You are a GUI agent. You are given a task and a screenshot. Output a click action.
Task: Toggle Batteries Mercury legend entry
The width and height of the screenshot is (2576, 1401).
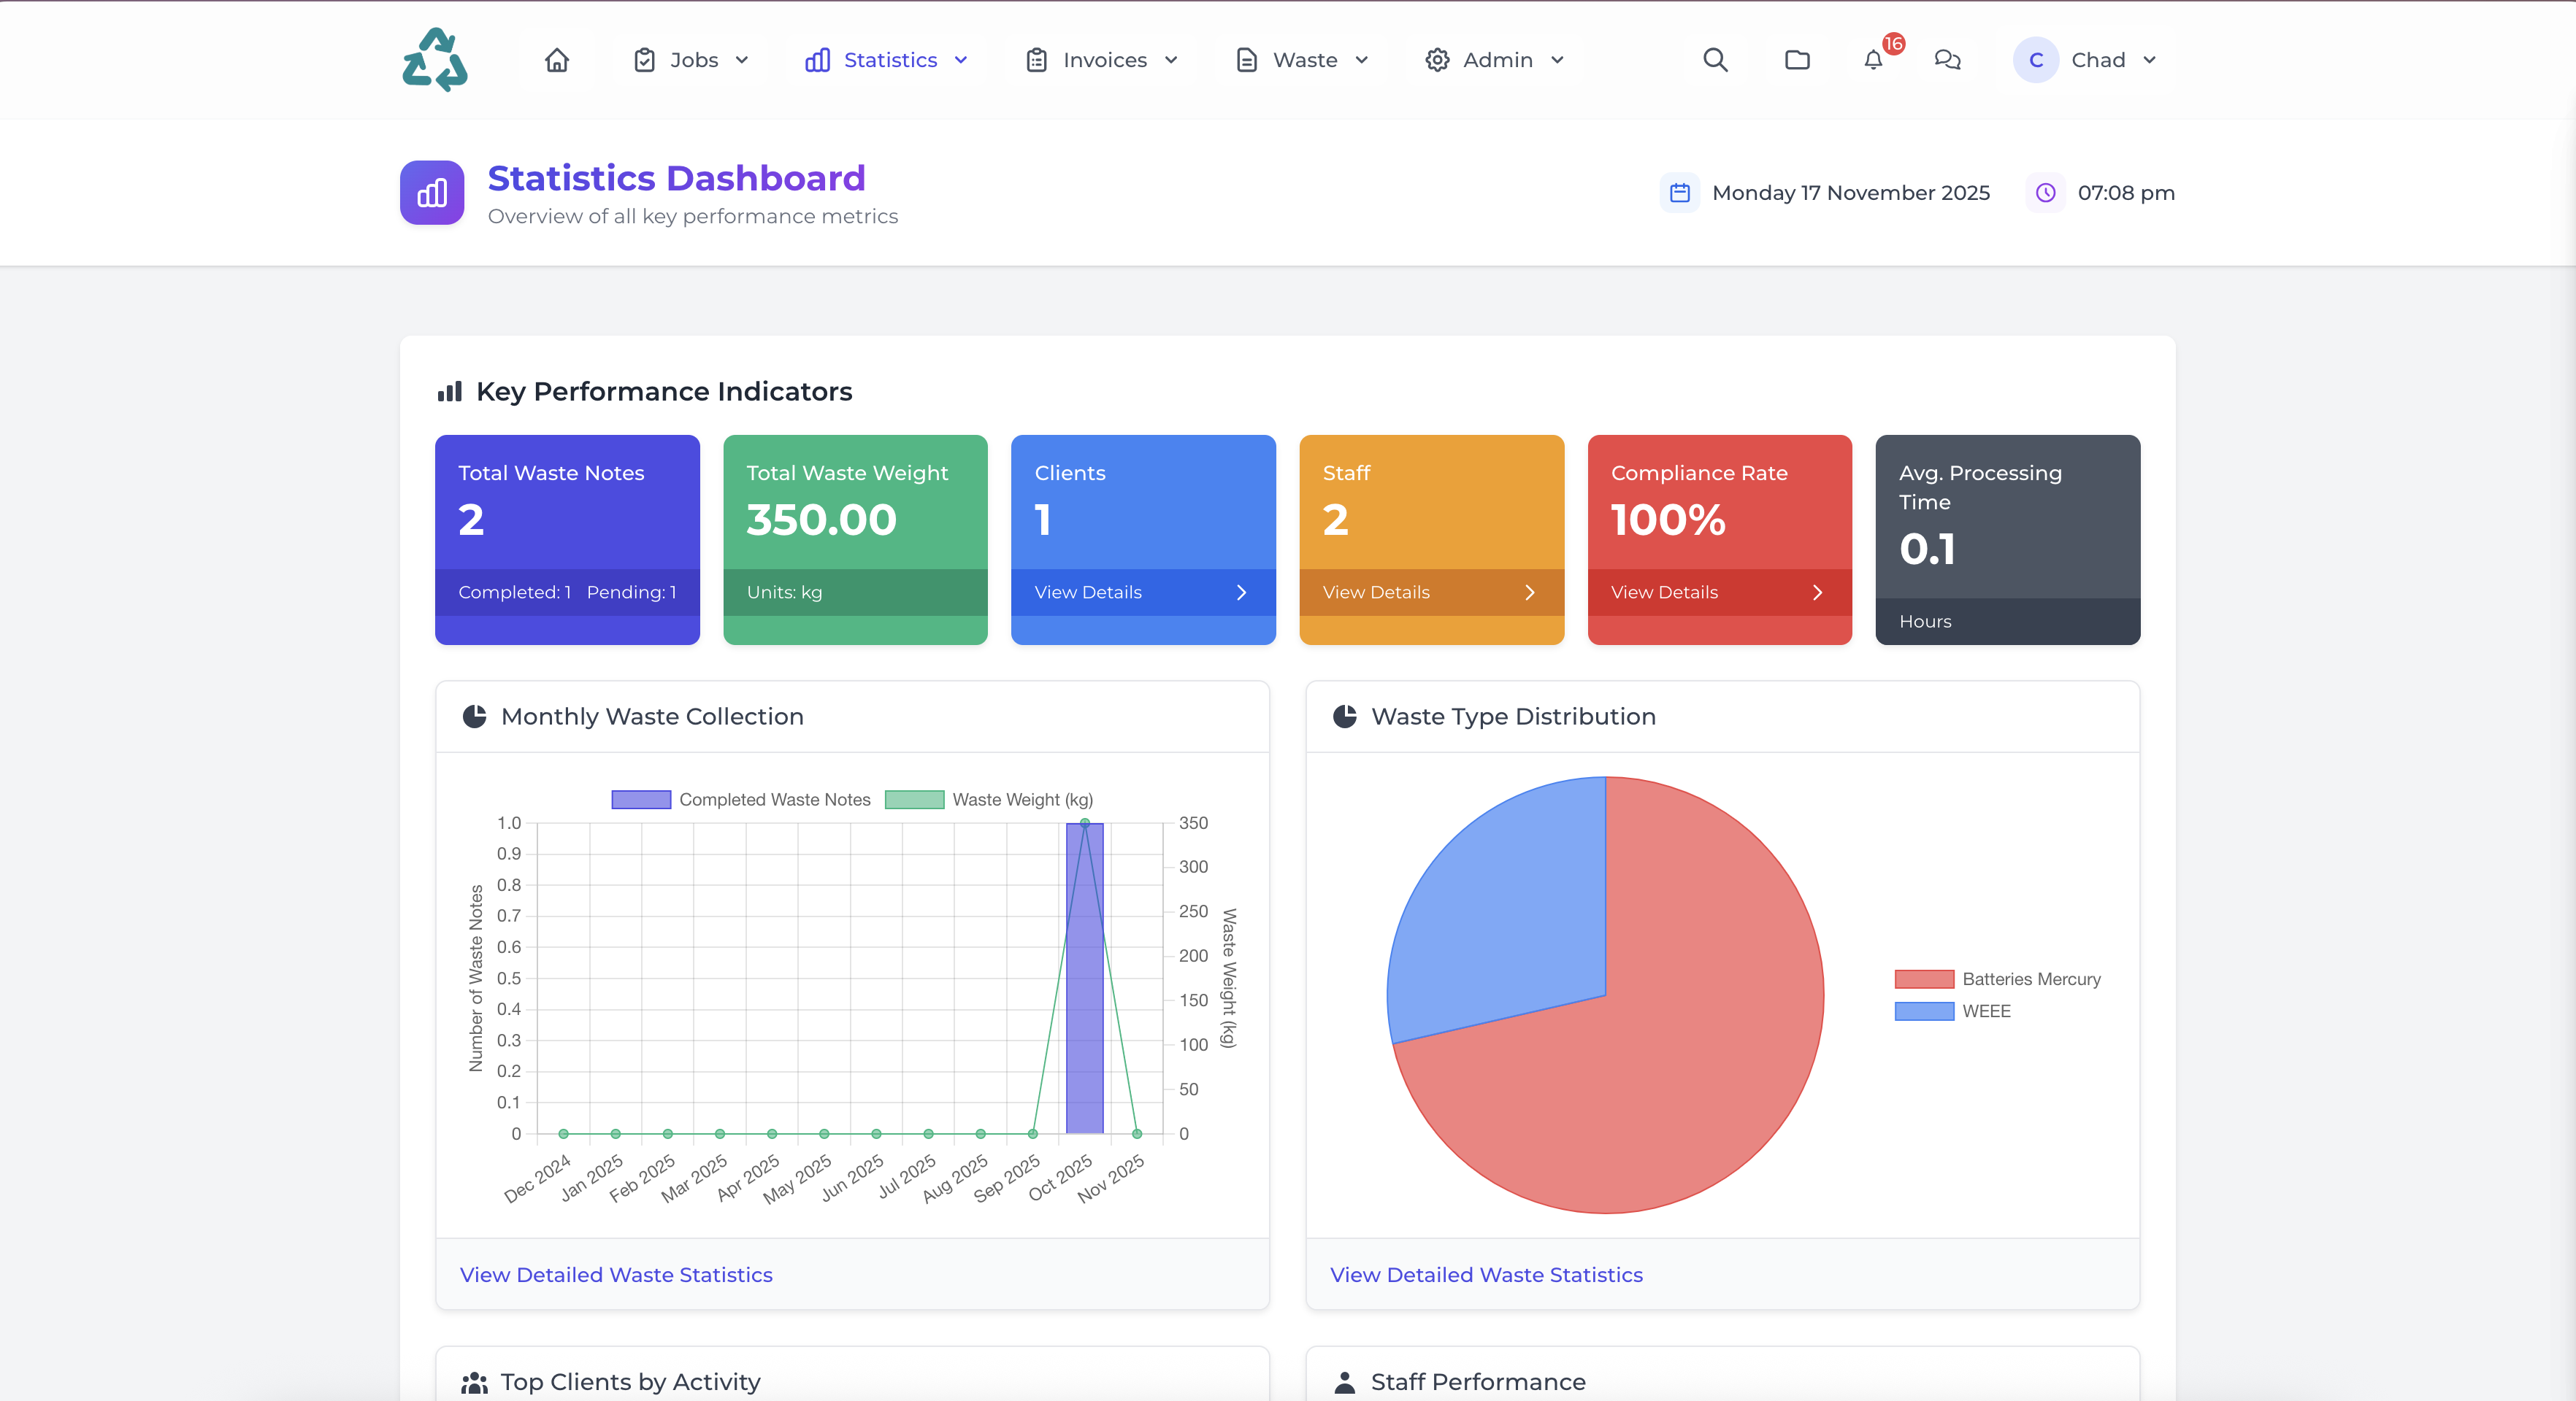[x=2030, y=979]
